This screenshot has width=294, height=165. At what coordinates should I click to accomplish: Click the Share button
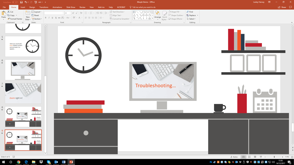[x=282, y=7]
